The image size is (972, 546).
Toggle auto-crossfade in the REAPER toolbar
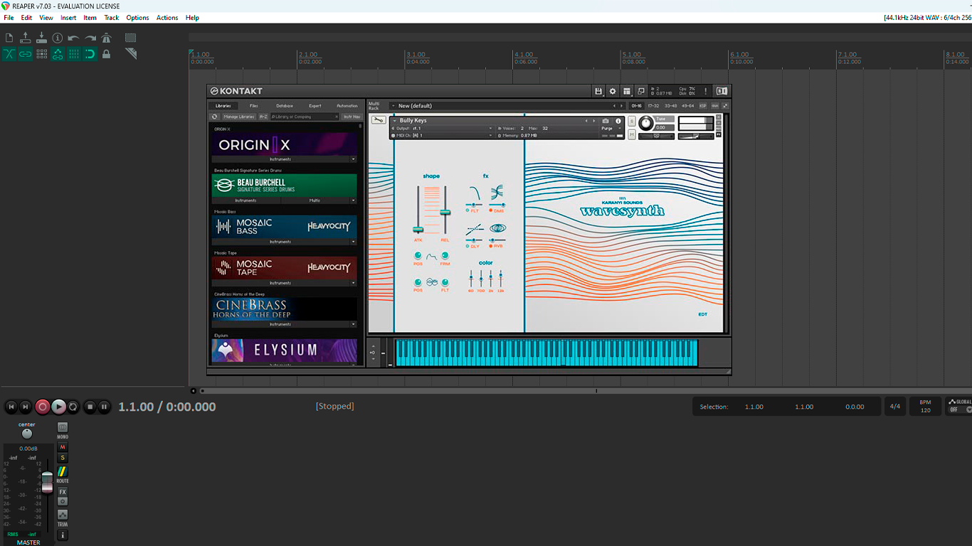point(9,54)
